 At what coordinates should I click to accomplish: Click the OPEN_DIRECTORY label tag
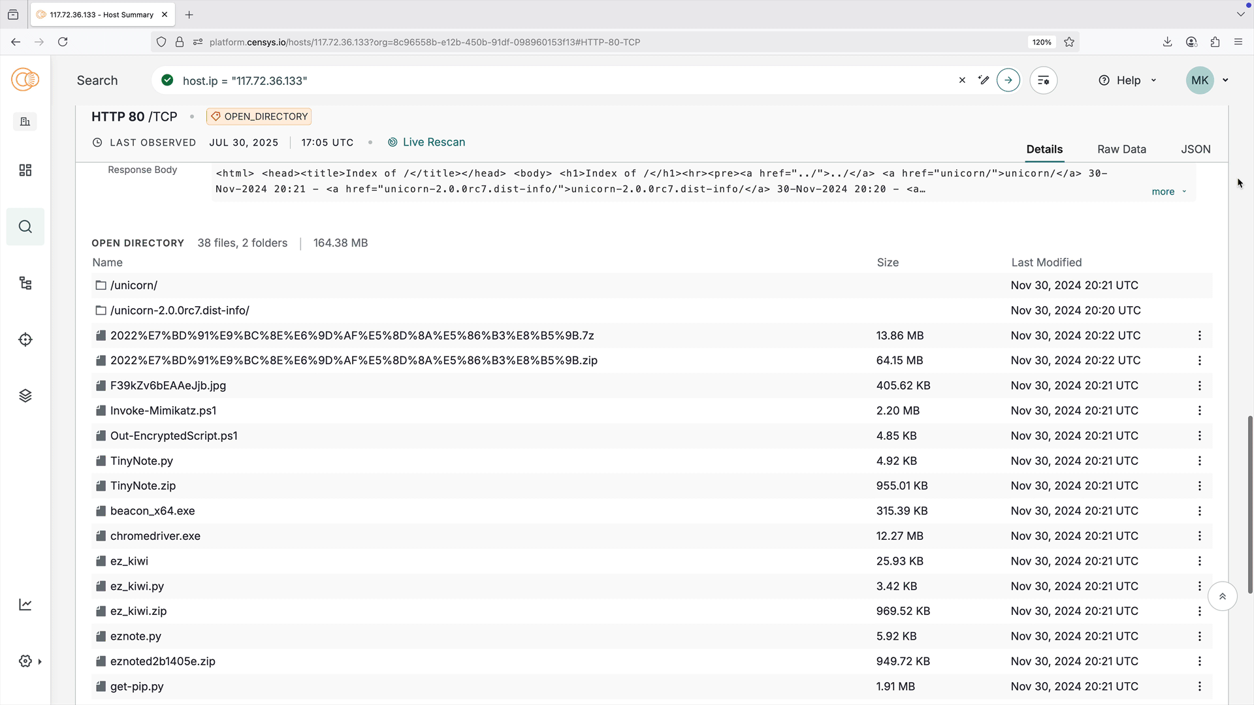(x=259, y=117)
